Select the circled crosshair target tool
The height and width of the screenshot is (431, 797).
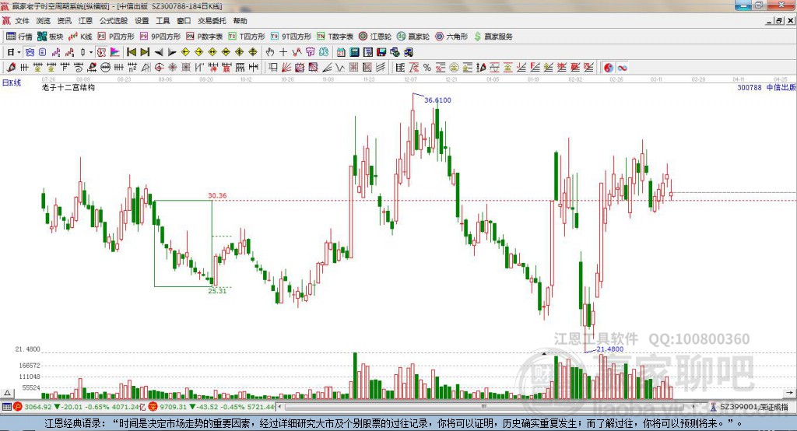(159, 67)
